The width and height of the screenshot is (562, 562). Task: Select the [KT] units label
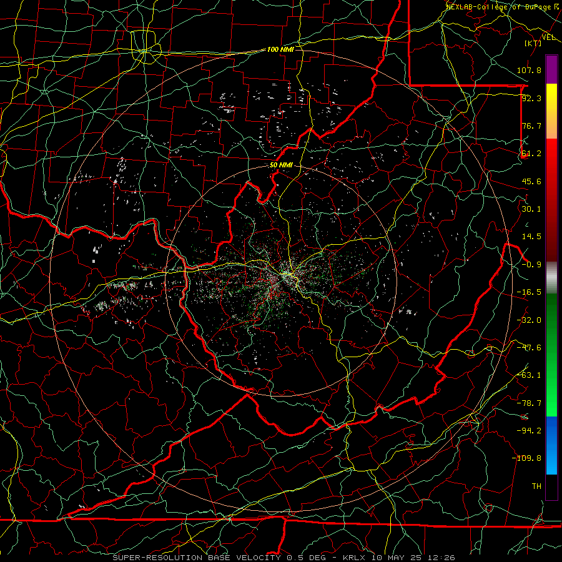click(533, 43)
